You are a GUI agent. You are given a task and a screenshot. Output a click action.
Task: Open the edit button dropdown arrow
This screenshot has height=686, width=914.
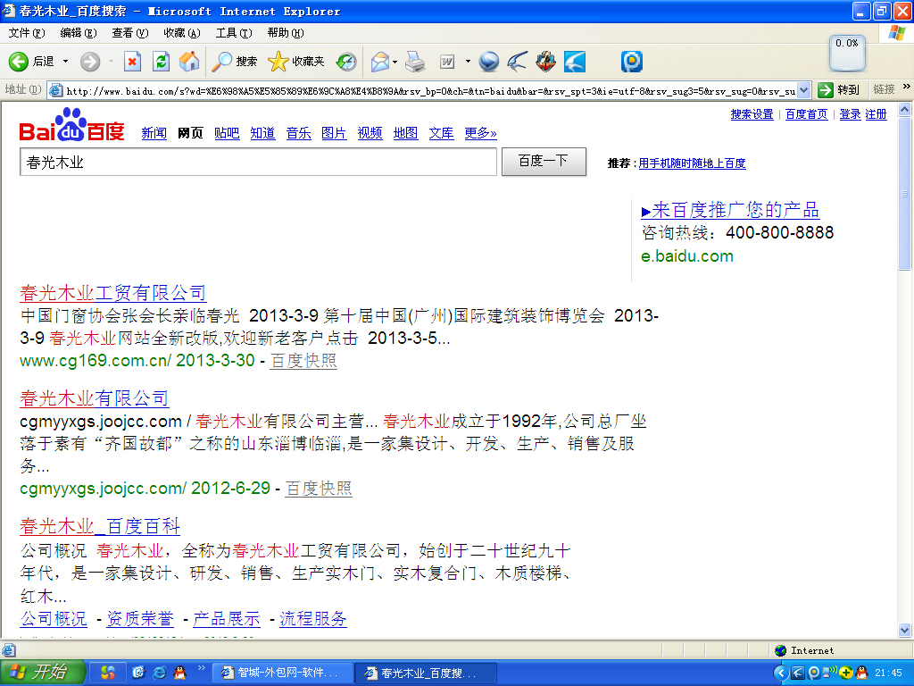(468, 62)
